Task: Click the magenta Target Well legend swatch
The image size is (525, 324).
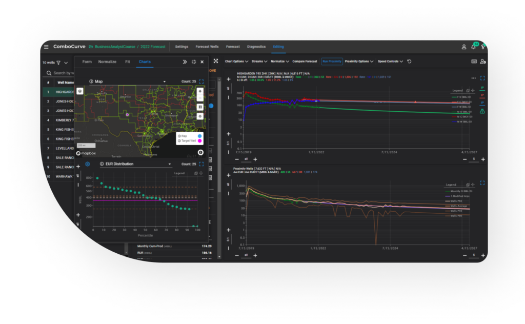Action: (199, 141)
